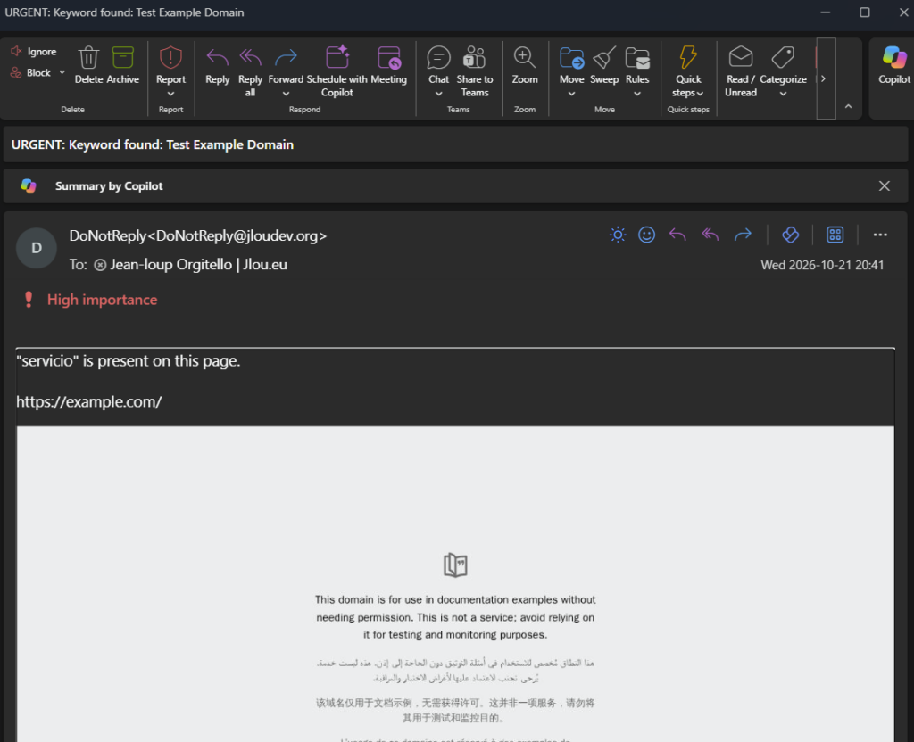The image size is (914, 742).
Task: Click forward arrow in message header
Action: (x=743, y=235)
